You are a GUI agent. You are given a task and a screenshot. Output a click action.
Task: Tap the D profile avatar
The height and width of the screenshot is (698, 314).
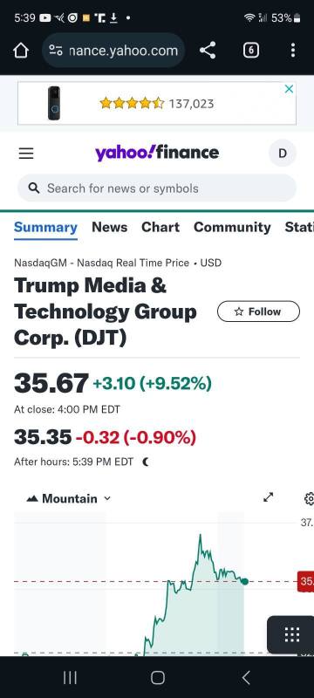click(x=283, y=154)
